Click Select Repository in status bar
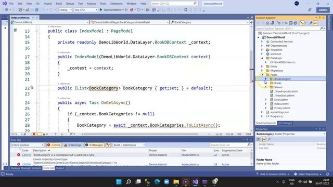Screen dimensions: 333x187 [308, 174]
